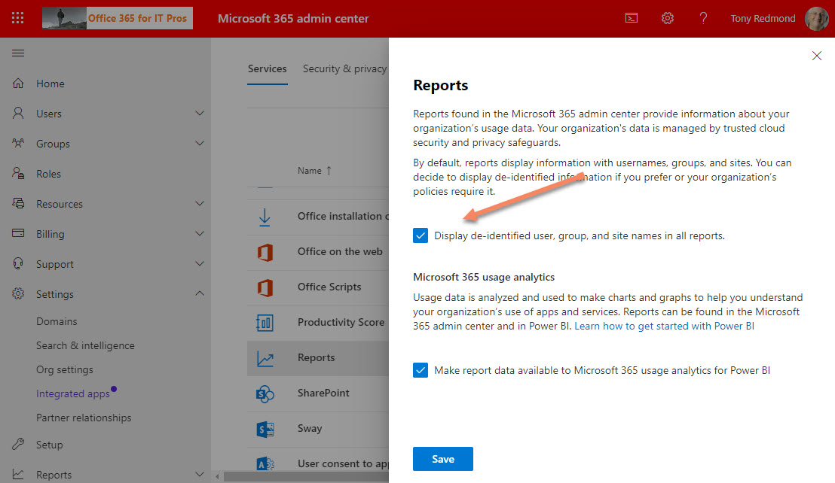Click the Reports chart icon in sidebar
This screenshot has height=483, width=835.
pyautogui.click(x=18, y=474)
